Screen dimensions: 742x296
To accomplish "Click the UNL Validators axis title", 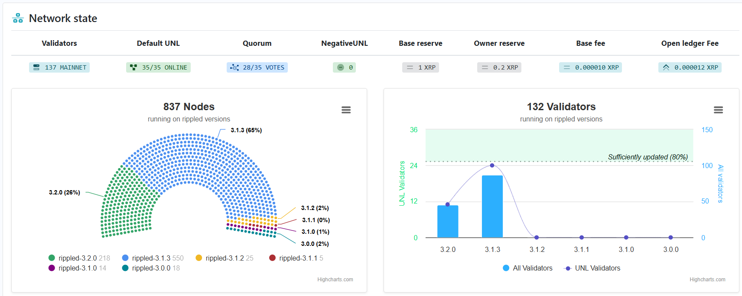I will point(402,183).
